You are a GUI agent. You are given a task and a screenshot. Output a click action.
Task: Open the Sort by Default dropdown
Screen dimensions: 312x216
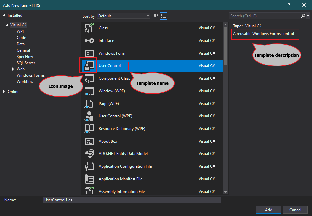click(148, 16)
